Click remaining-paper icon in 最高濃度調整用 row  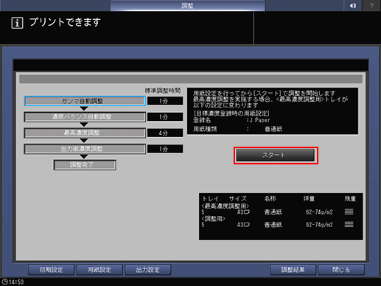coord(349,212)
